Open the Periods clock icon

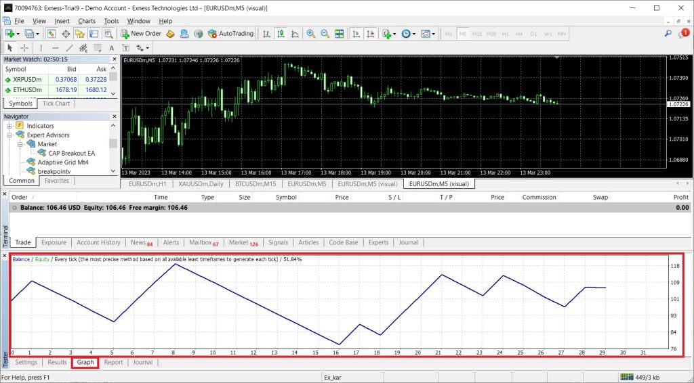coord(406,34)
